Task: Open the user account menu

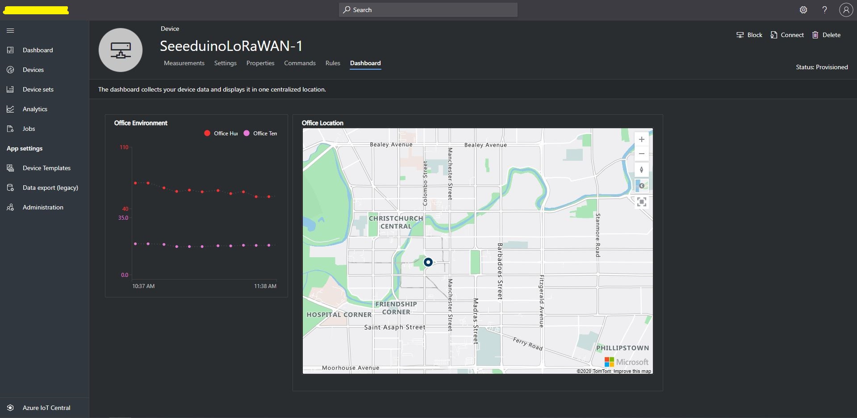Action: [846, 9]
